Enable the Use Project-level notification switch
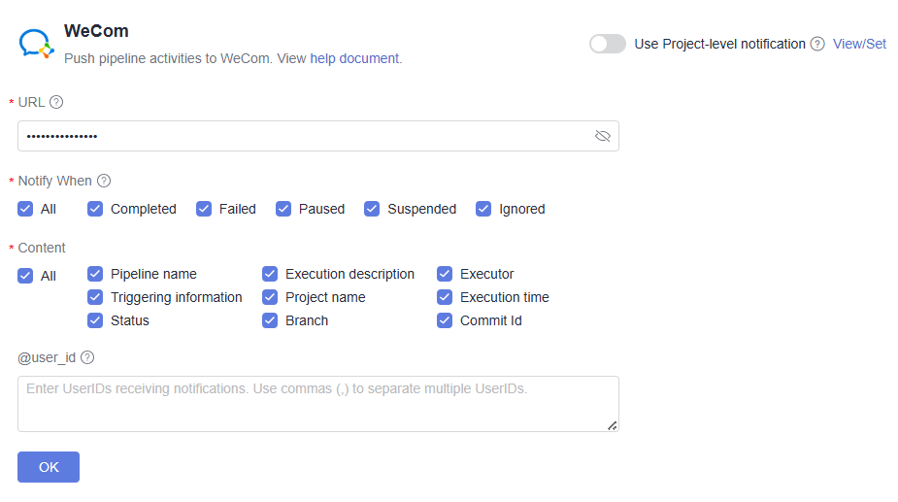Screen dimensions: 898x502 tap(608, 44)
